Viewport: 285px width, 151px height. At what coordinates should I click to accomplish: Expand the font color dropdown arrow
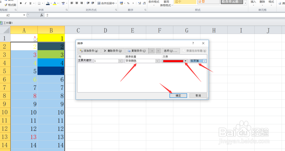pyautogui.click(x=58, y=3)
